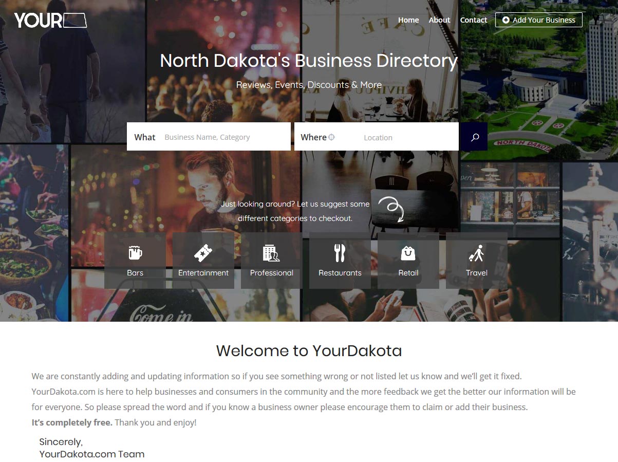Click the Travel category label
Screen dimensions: 618x462
(477, 273)
